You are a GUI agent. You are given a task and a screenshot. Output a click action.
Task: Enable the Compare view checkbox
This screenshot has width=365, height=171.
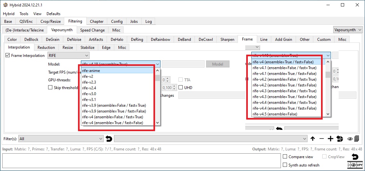(x=285, y=157)
